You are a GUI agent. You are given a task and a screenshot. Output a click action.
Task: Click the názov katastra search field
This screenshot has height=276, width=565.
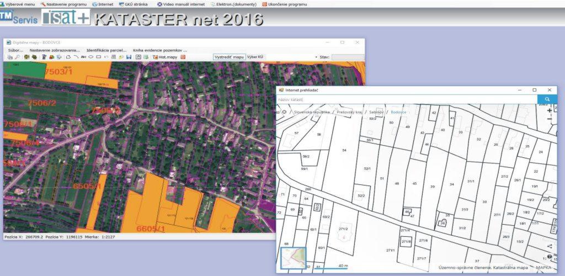pyautogui.click(x=407, y=99)
